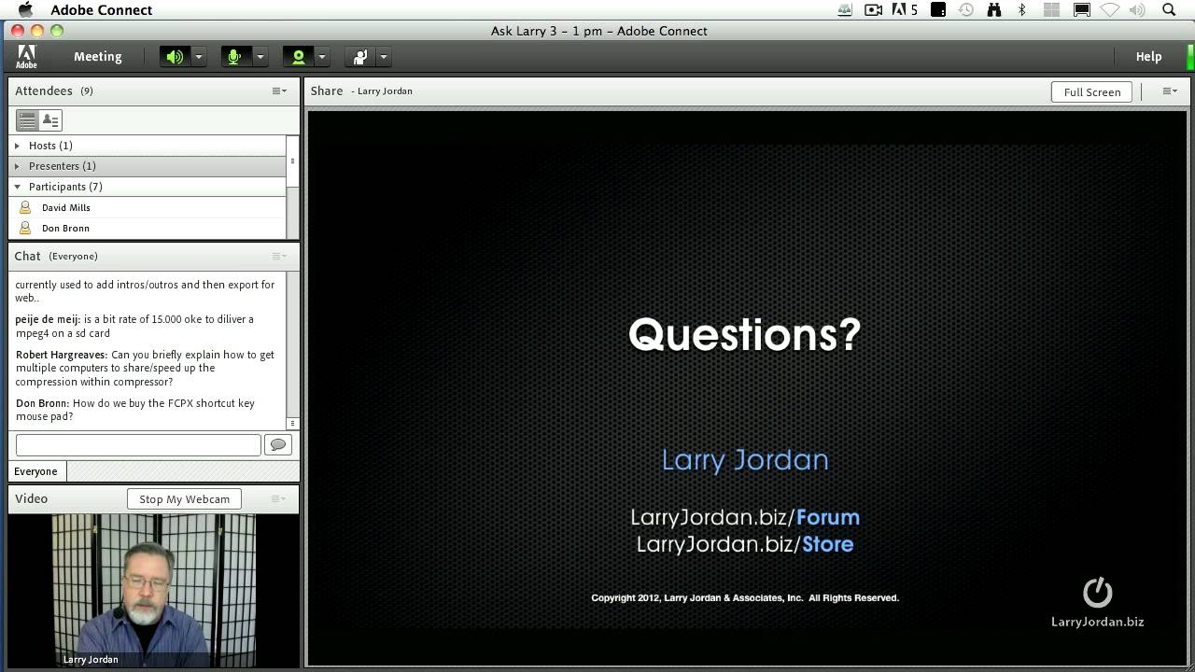Collapse the Participants (7) group
The width and height of the screenshot is (1195, 672).
(x=18, y=187)
